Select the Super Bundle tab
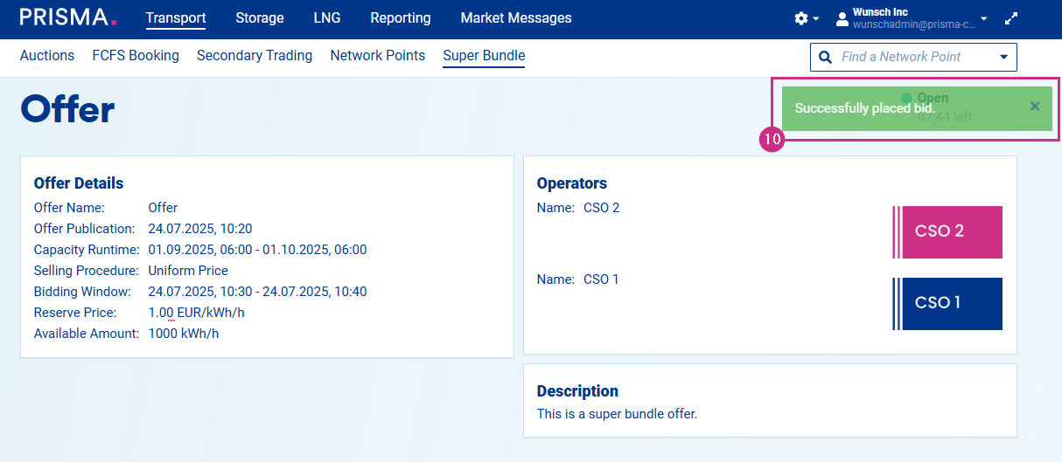Viewport: 1062px width, 462px height. 484,56
